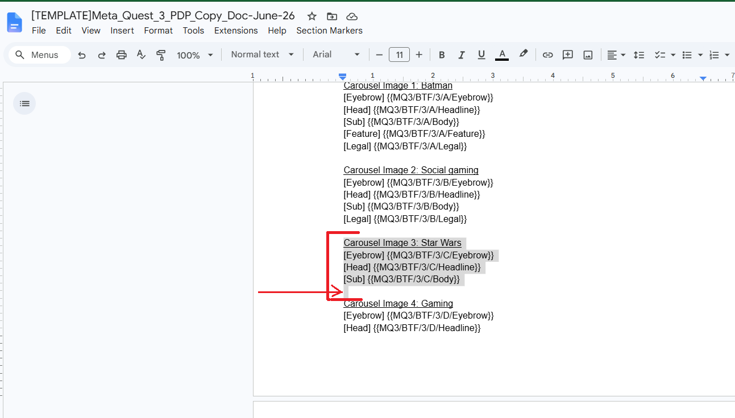Rename the document title
The height and width of the screenshot is (418, 735).
[163, 15]
